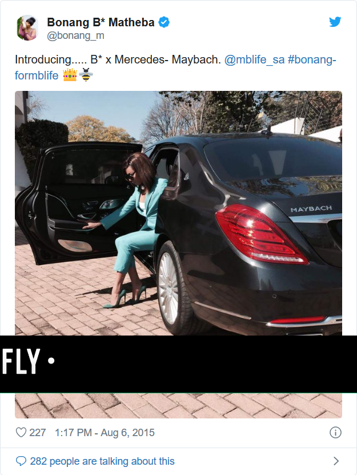Click the info circle icon
357x475 pixels.
(335, 432)
